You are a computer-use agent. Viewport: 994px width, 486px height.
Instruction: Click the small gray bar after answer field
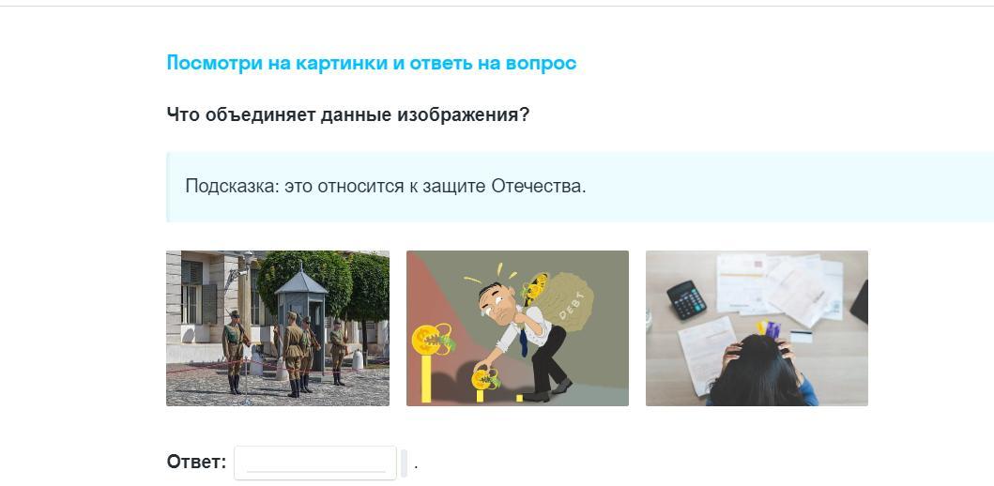click(x=404, y=463)
